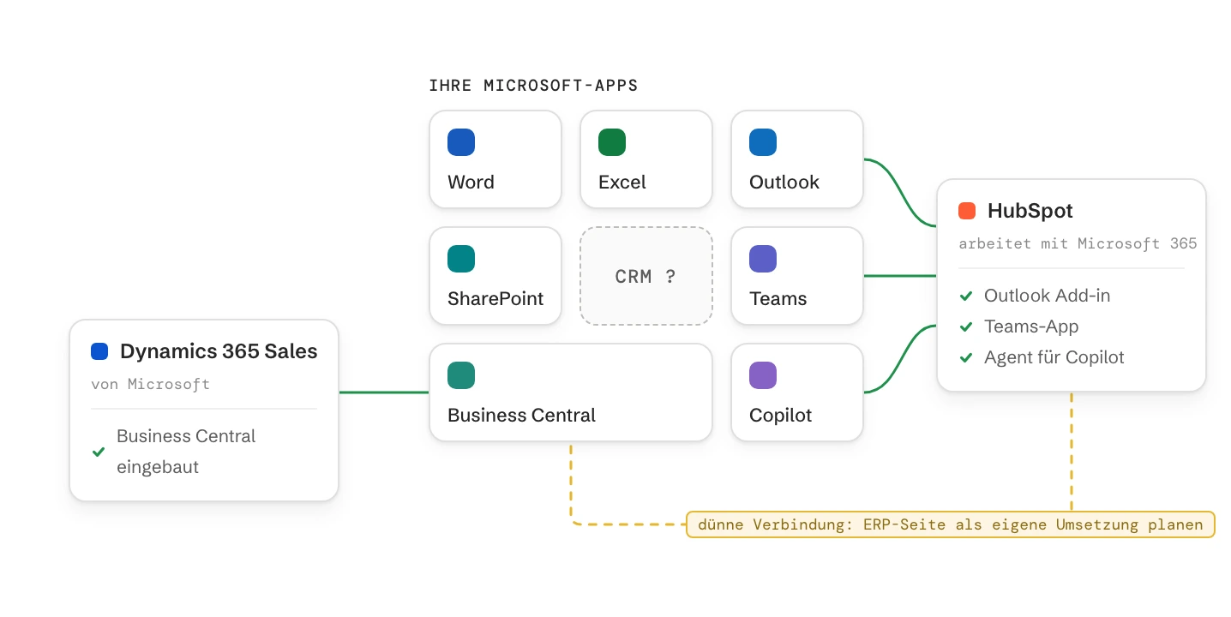Click the 'arbeitet mit Microsoft 365' subtitle
1231x617 pixels.
(1078, 243)
